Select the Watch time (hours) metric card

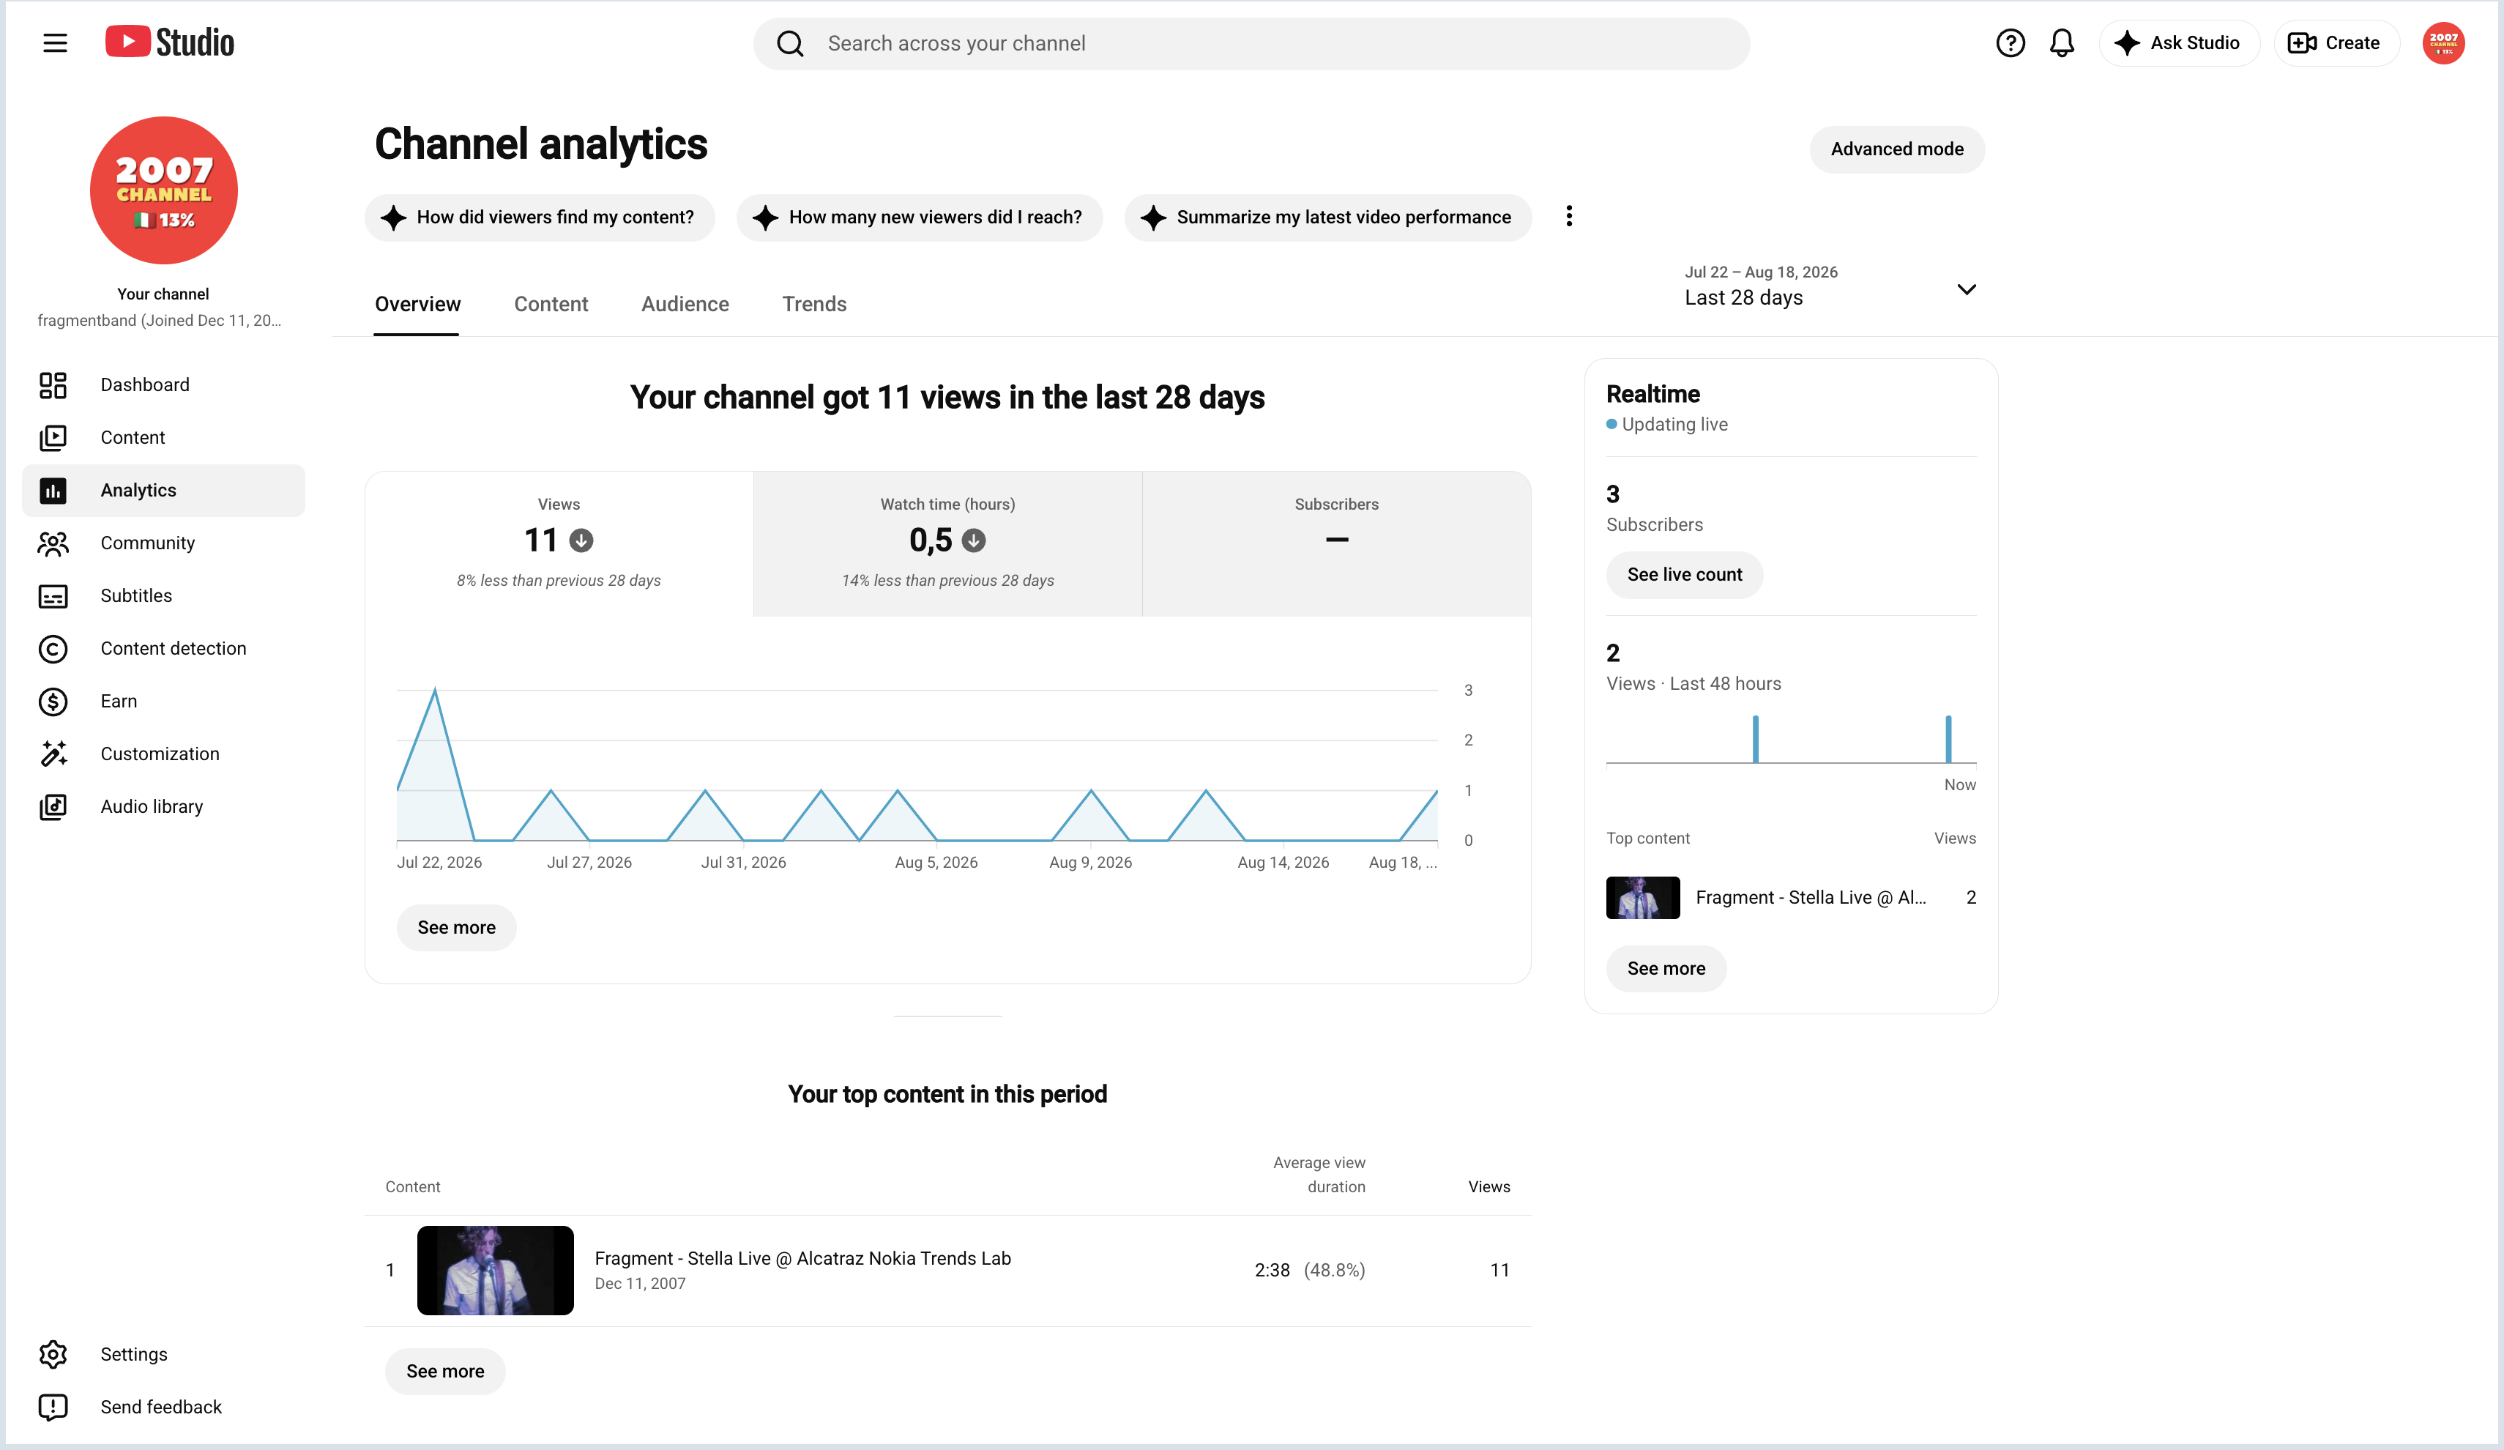pyautogui.click(x=947, y=543)
